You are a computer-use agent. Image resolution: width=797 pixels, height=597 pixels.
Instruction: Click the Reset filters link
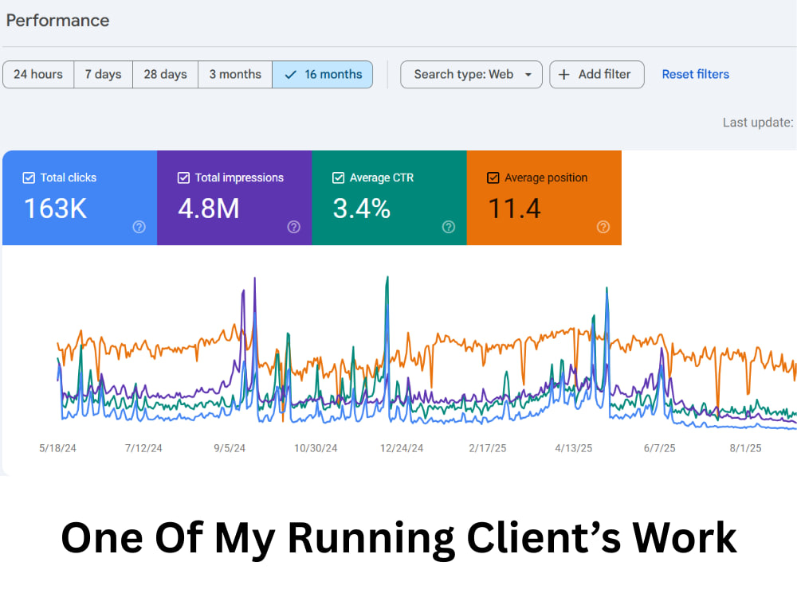point(695,75)
